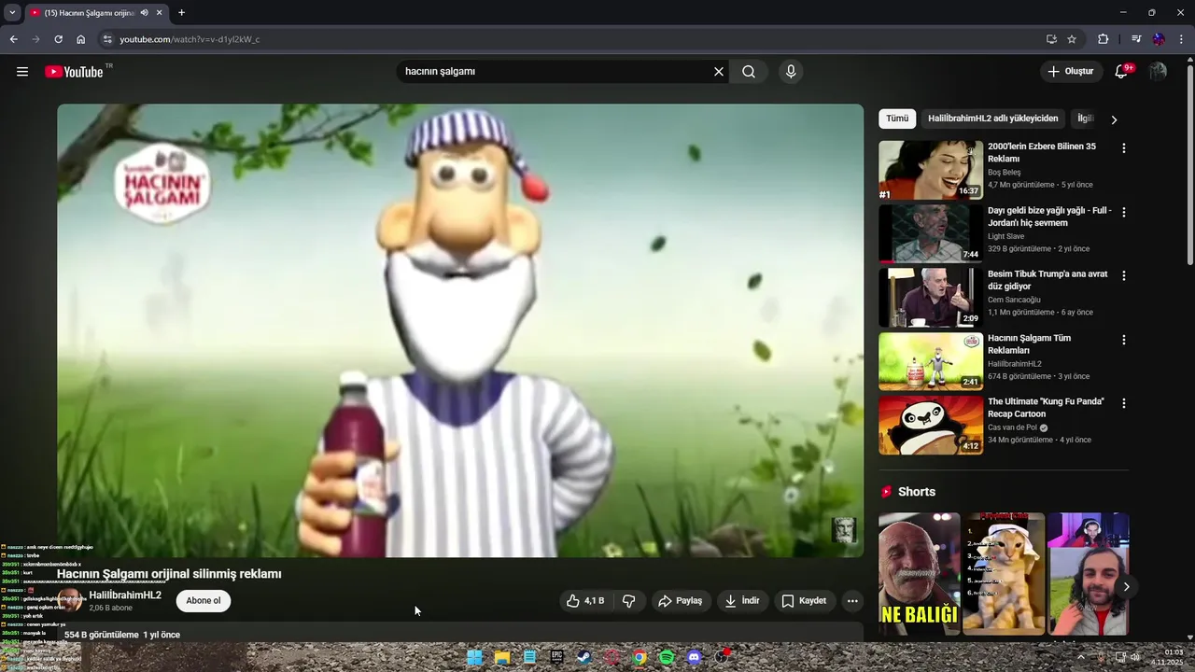The height and width of the screenshot is (672, 1195).
Task: Select 'HalilİbrahimHL2 adlı yükleyiciden' chip
Action: coord(993,119)
